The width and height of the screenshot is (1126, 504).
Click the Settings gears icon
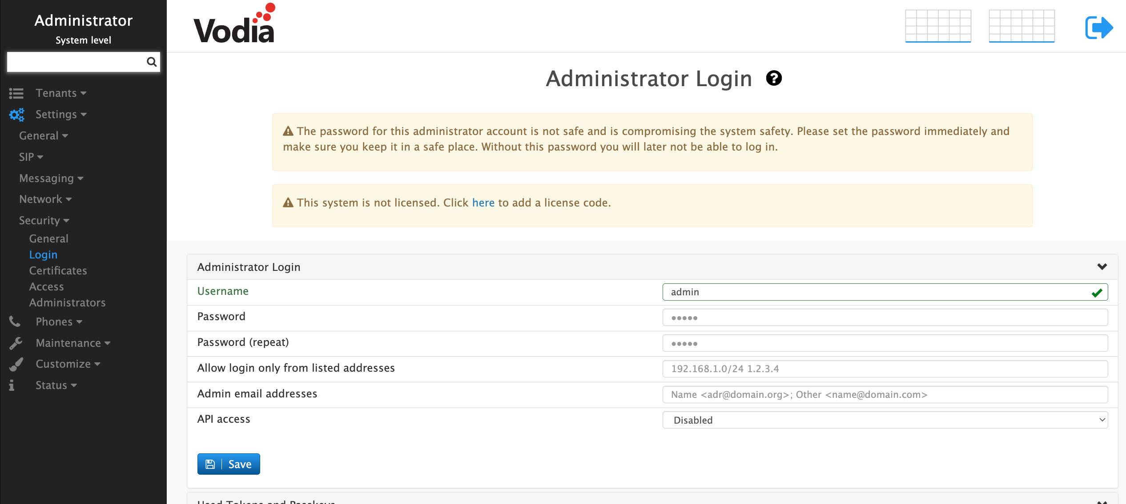(16, 114)
